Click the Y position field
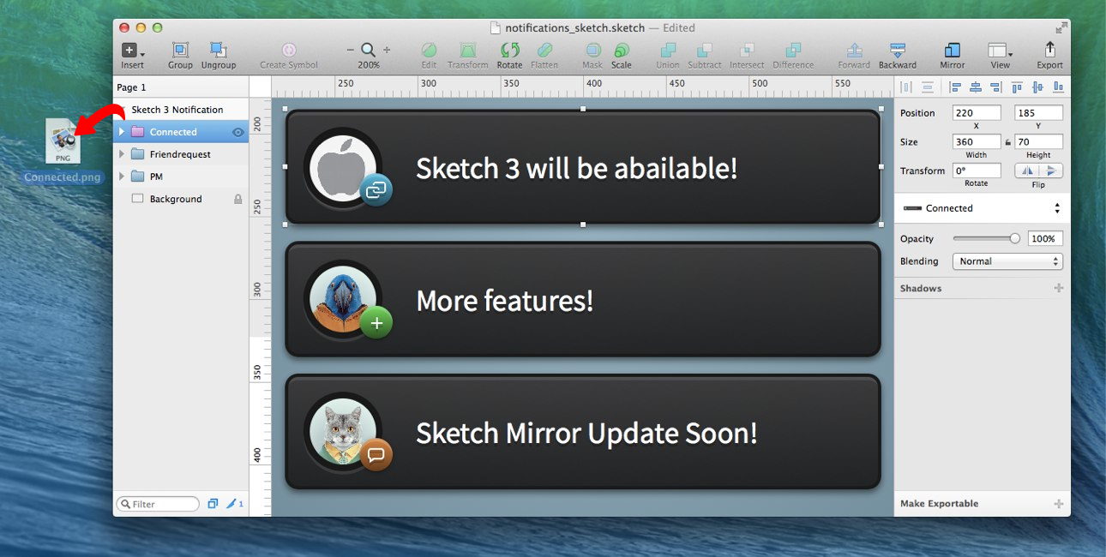This screenshot has width=1106, height=557. [x=1039, y=113]
